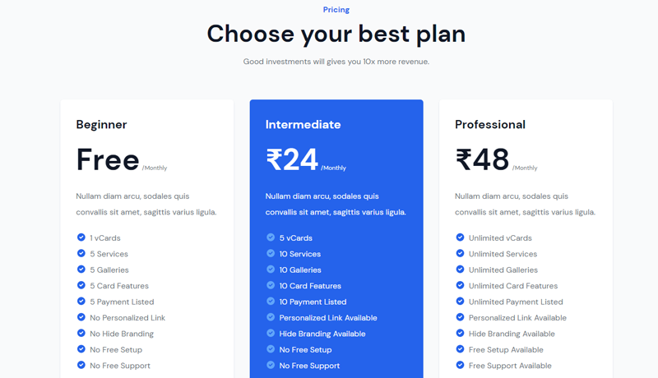Click the Pricing section label
The height and width of the screenshot is (378, 658).
pos(336,10)
